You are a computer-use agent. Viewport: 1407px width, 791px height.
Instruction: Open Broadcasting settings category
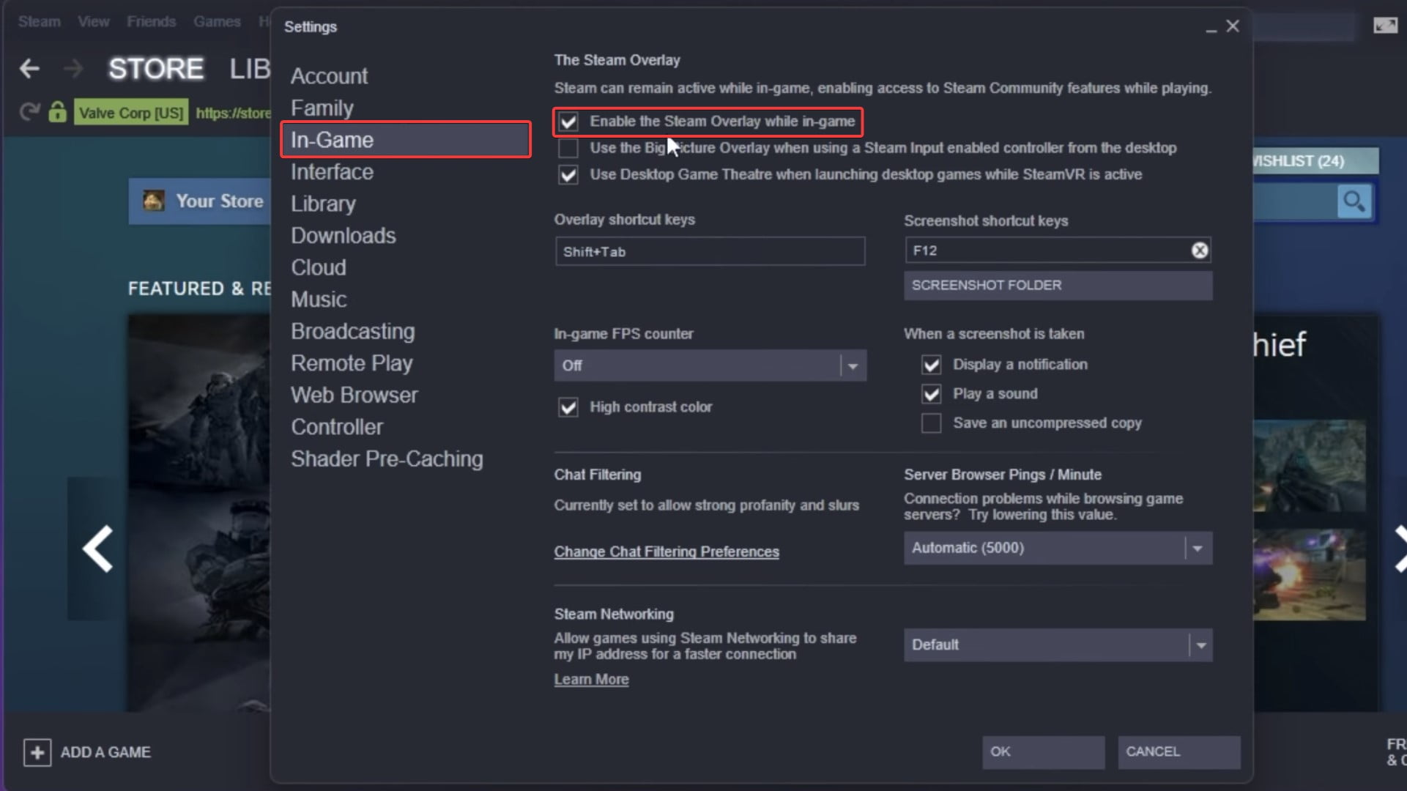[352, 331]
